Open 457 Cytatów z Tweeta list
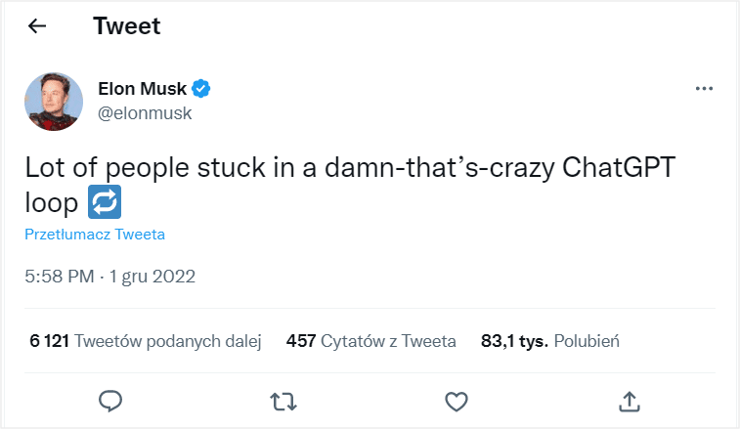 [x=371, y=341]
